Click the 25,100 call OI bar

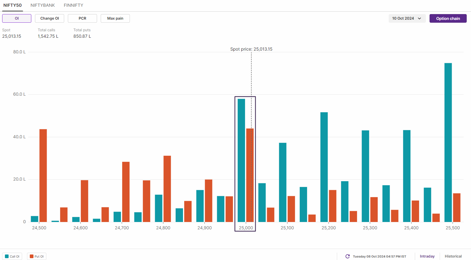283,182
